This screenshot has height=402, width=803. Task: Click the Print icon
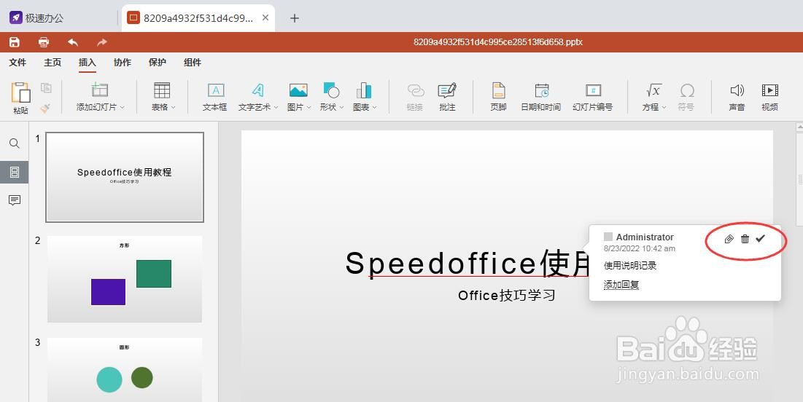[x=44, y=42]
